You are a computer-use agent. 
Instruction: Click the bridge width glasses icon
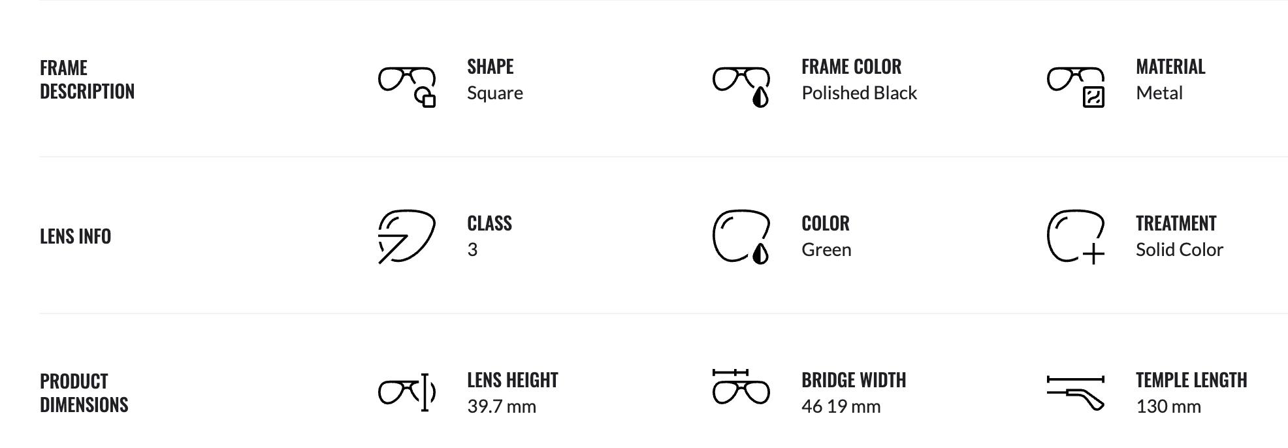(741, 387)
